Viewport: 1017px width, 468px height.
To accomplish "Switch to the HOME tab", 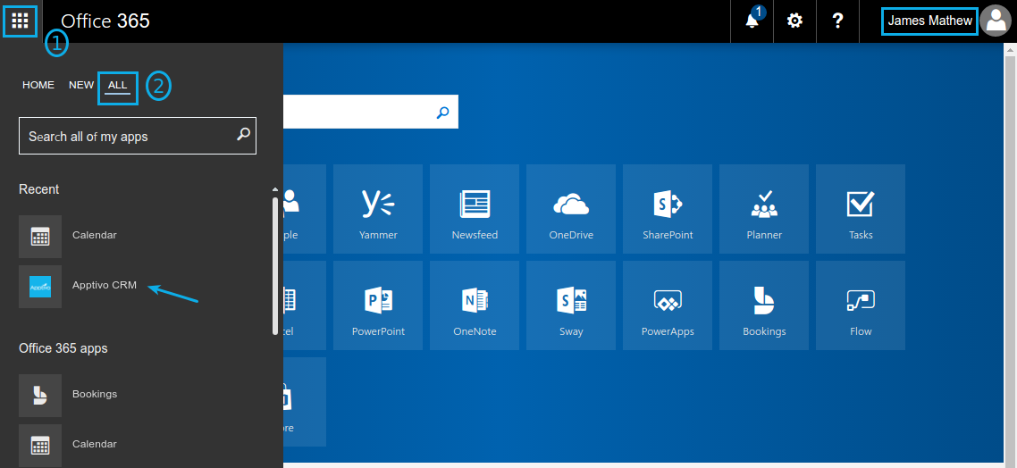I will 38,85.
